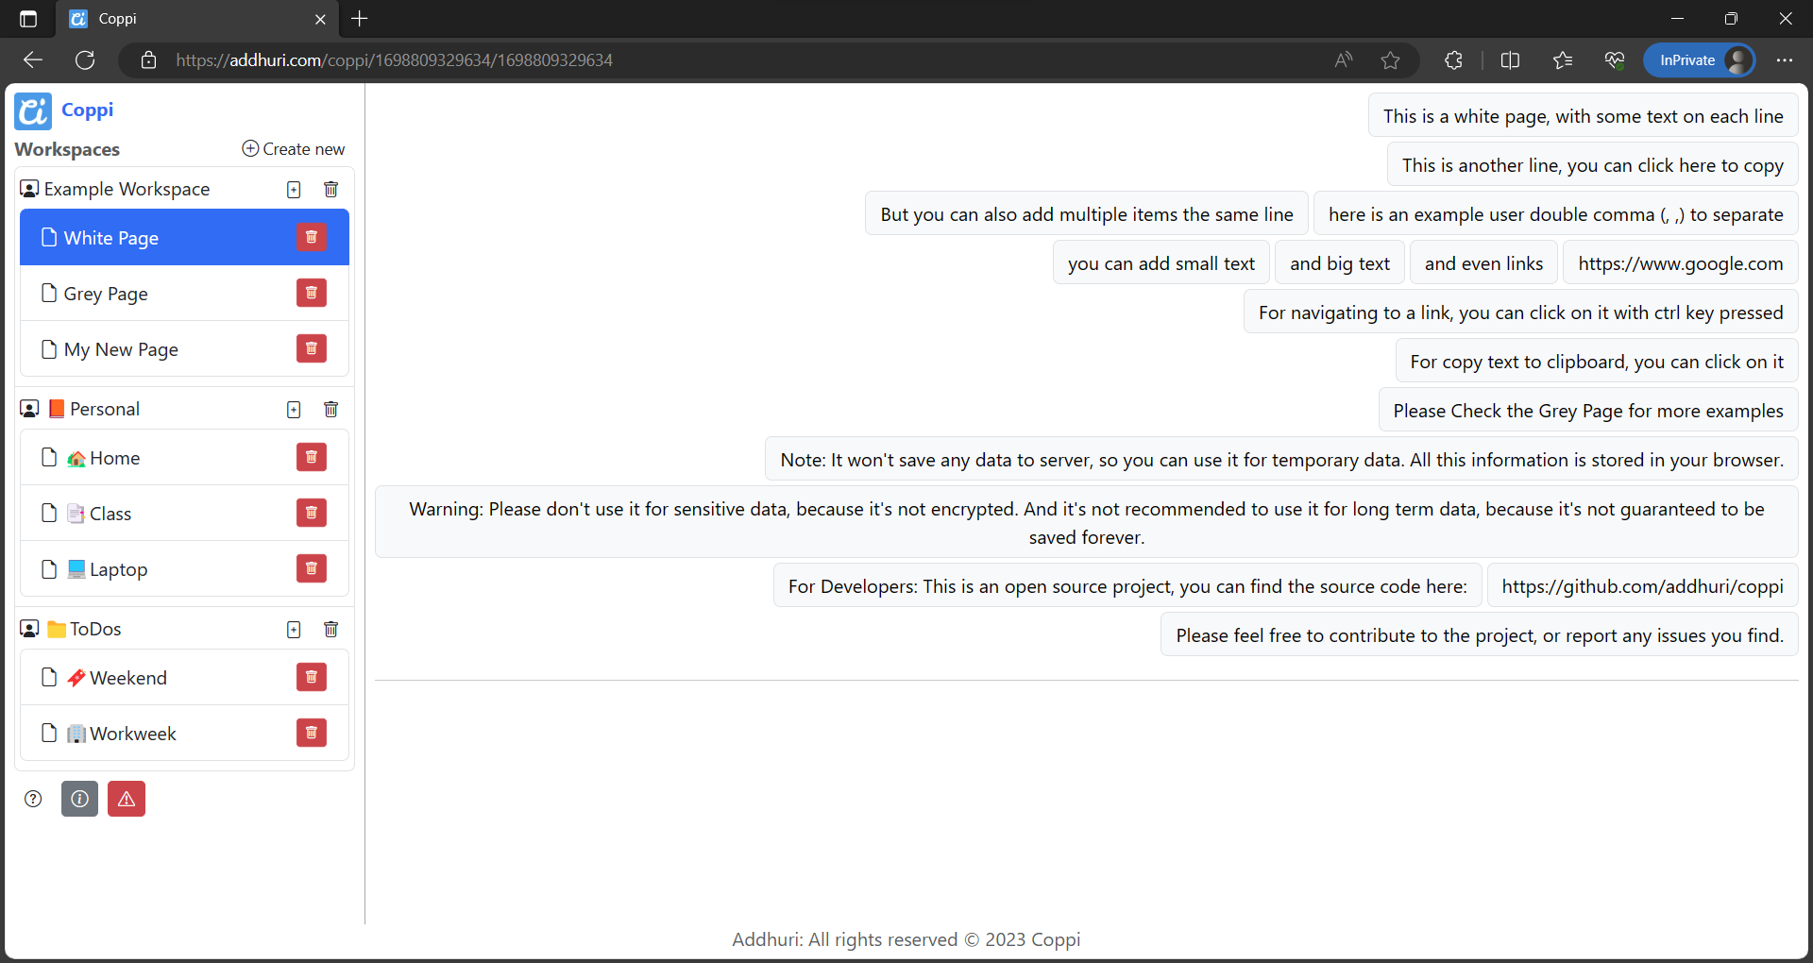Open browser settings and more menu
This screenshot has width=1813, height=963.
tap(1784, 60)
